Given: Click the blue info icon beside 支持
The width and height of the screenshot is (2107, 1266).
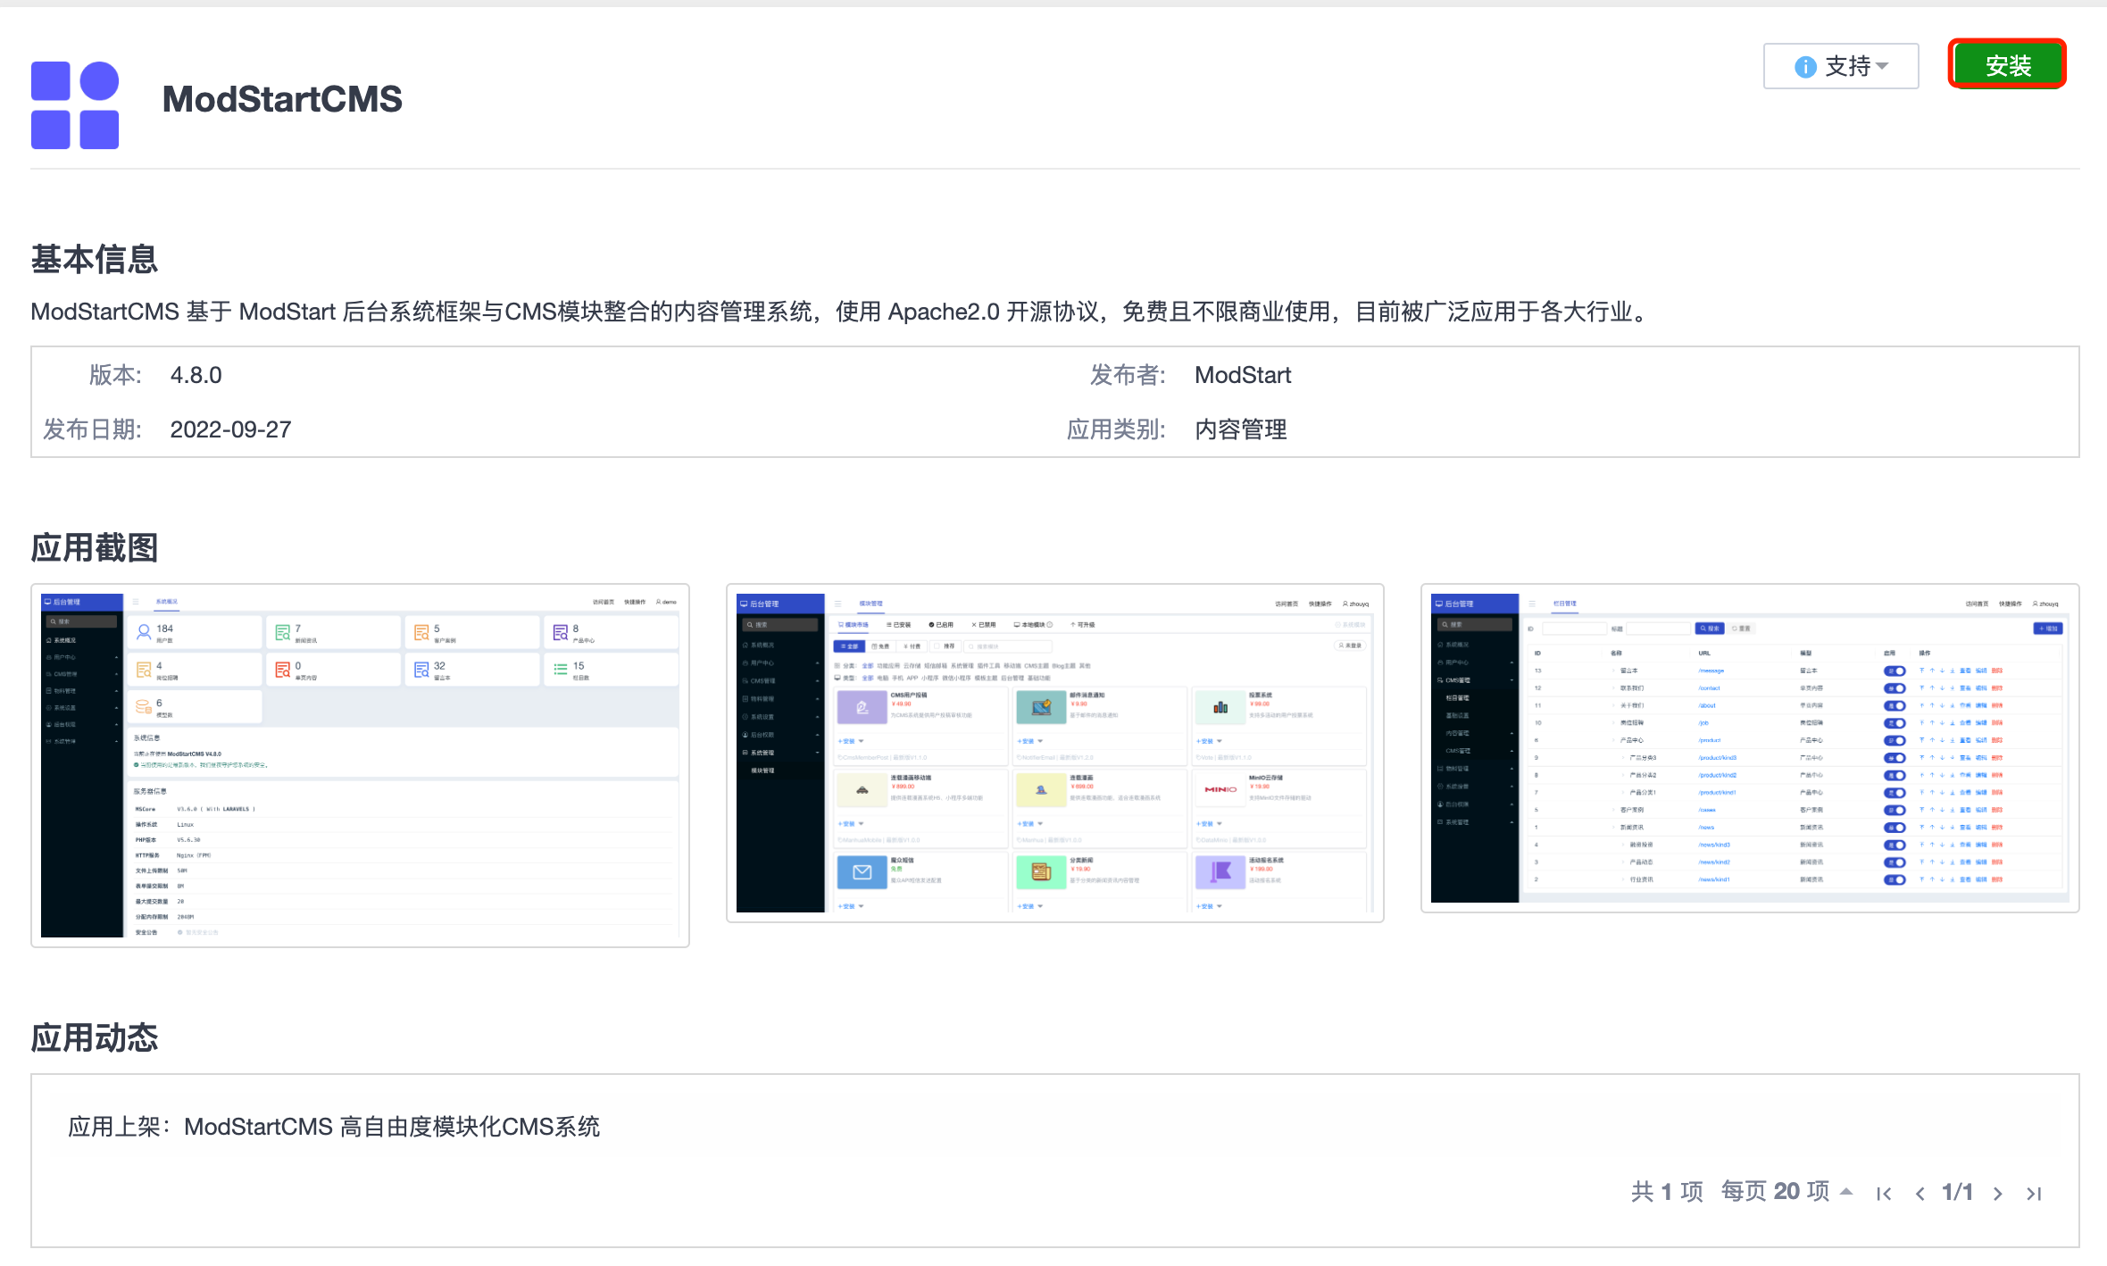Looking at the screenshot, I should pos(1804,67).
